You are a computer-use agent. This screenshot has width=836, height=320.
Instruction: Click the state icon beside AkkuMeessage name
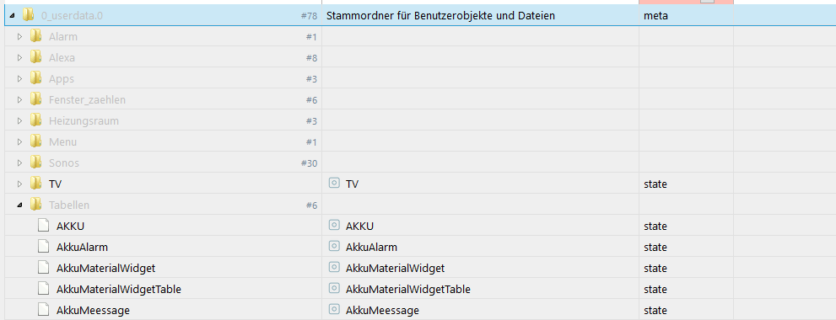point(334,309)
